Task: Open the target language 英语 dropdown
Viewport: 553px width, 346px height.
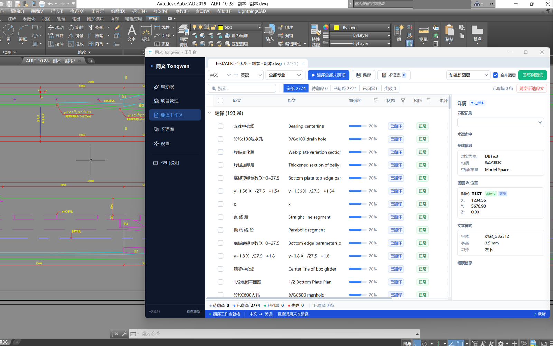Action: point(252,75)
